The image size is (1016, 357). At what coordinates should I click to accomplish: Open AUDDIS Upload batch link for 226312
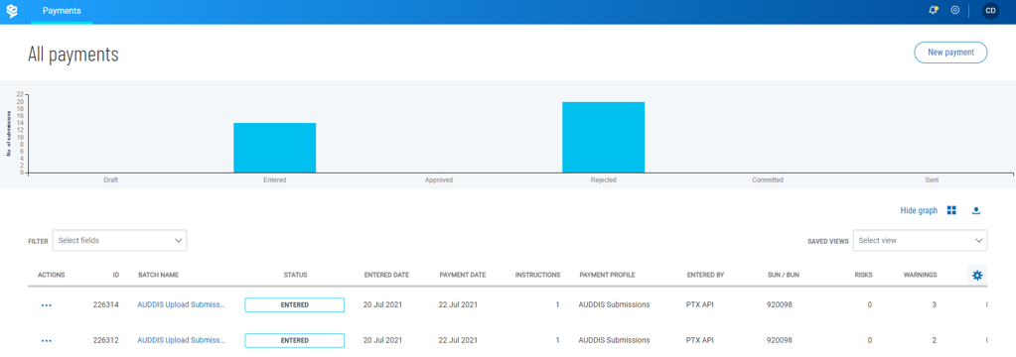[181, 340]
